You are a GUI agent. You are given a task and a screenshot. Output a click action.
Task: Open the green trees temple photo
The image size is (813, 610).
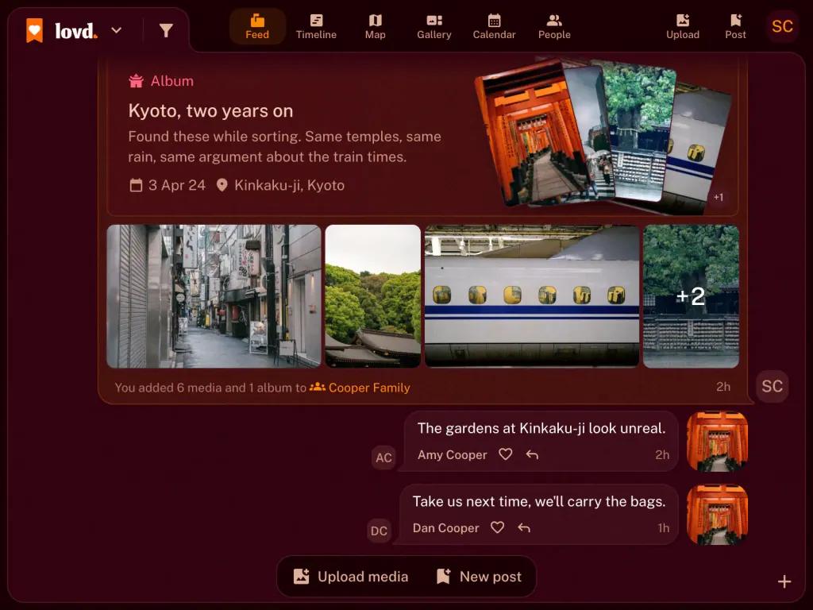[x=373, y=296]
